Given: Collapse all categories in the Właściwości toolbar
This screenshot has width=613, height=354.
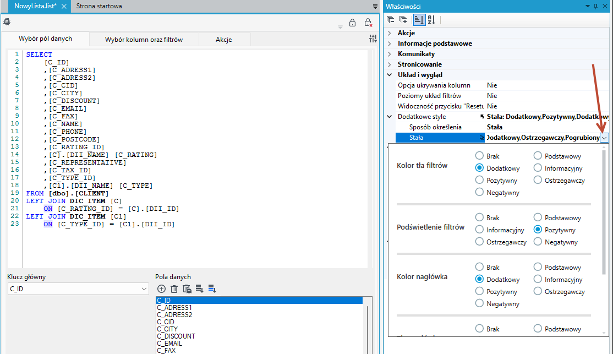Looking at the screenshot, I should (390, 20).
